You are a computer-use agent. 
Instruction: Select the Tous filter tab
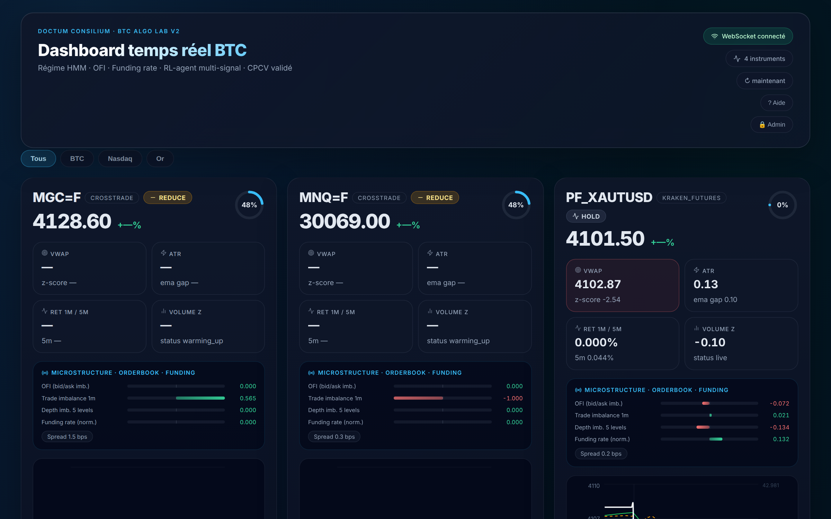38,158
